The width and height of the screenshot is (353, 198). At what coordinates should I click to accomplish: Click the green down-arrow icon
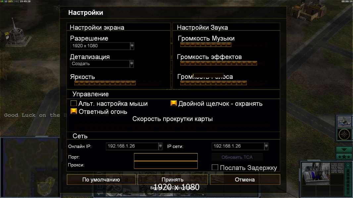point(344,150)
